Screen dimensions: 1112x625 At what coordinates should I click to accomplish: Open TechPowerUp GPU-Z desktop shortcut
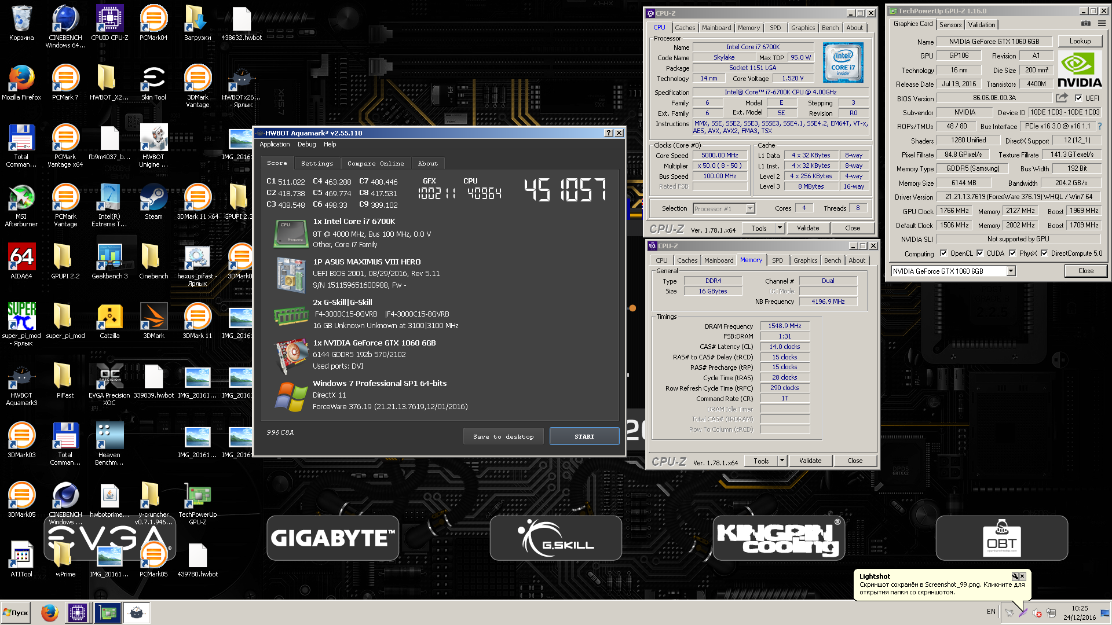coord(197,503)
